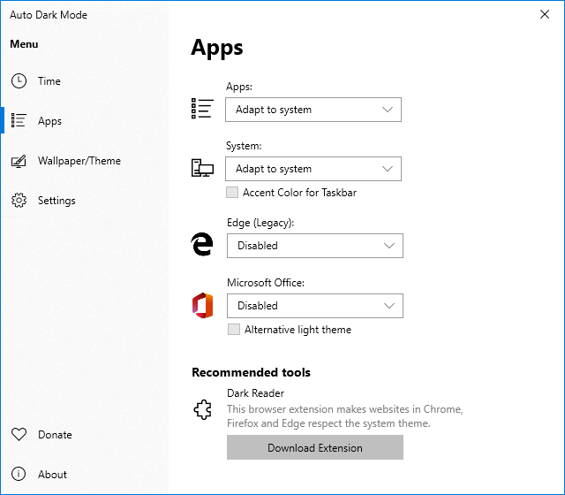565x495 pixels.
Task: Expand the System theme dropdown
Action: click(x=313, y=169)
